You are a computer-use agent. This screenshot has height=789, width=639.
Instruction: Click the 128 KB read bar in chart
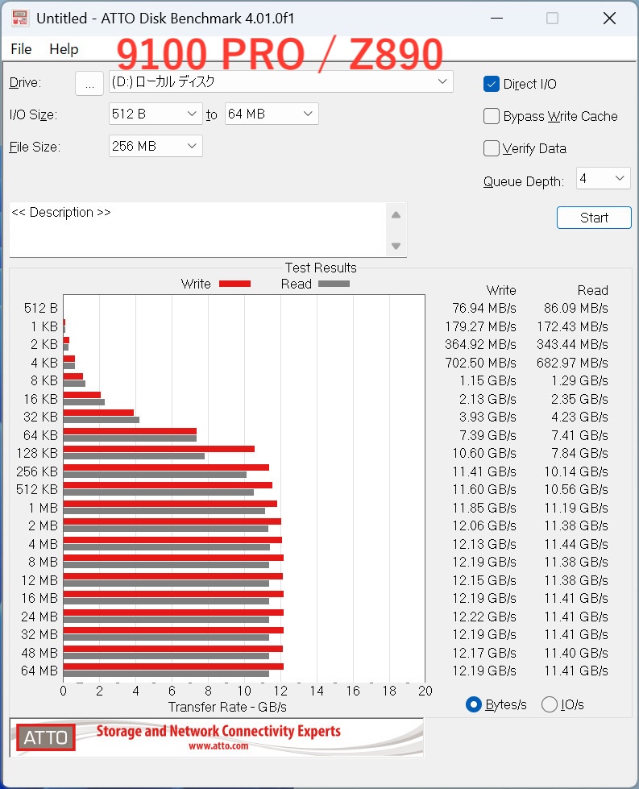click(x=134, y=456)
